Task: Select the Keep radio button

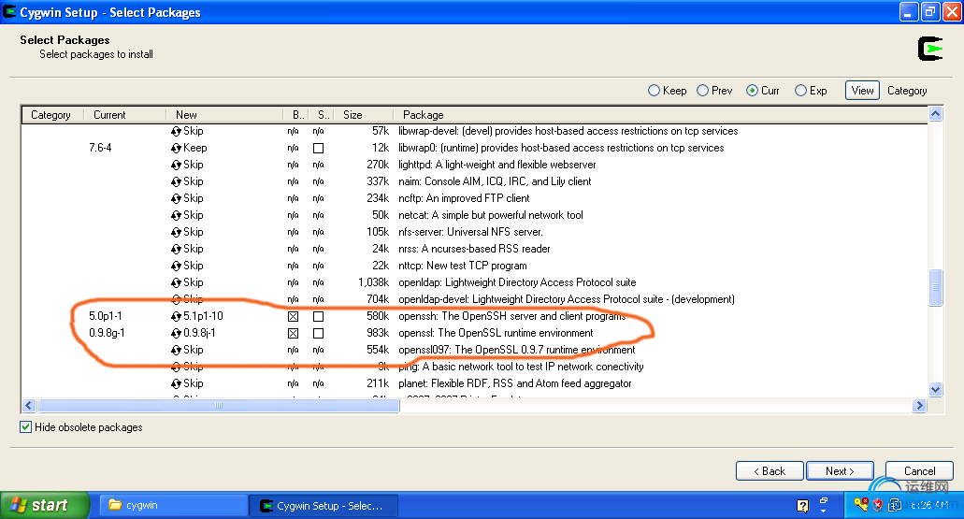Action: 654,91
